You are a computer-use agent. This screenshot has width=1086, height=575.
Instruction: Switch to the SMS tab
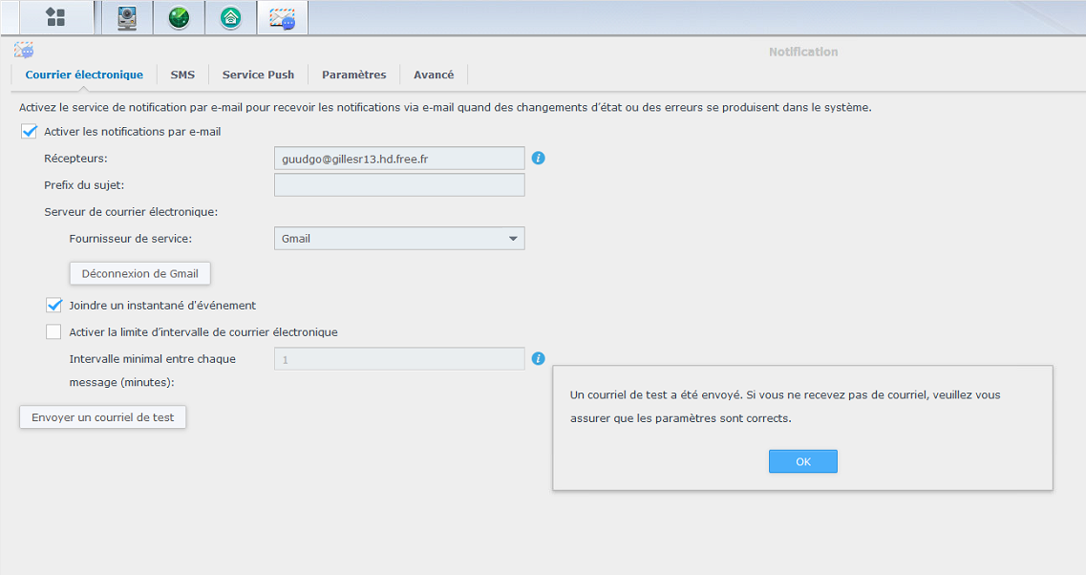182,75
